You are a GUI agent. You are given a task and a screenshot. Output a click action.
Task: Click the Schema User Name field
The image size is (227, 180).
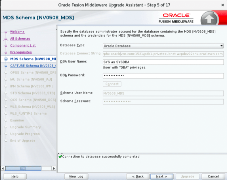coord(163,93)
